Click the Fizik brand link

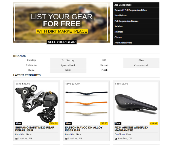click(x=104, y=70)
